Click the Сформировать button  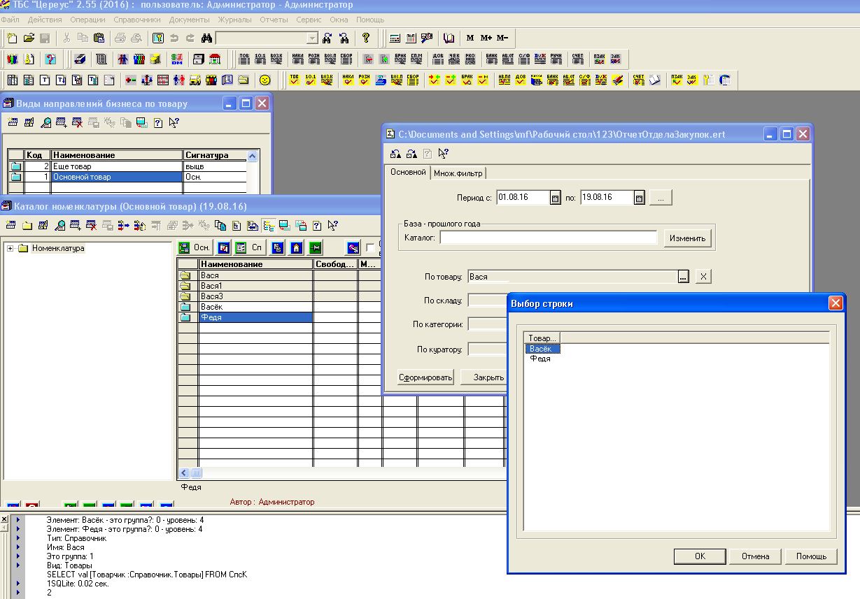click(425, 377)
